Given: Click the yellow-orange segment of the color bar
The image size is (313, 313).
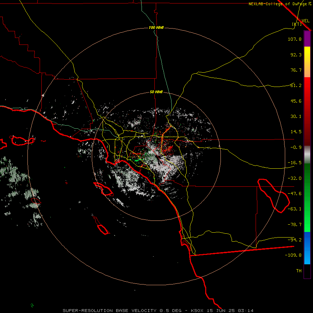Looking at the screenshot, I should [307, 62].
